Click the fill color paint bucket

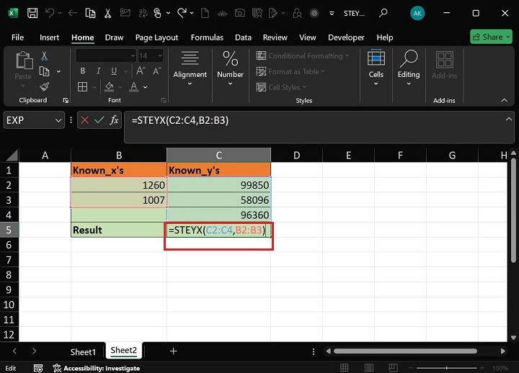pos(110,86)
